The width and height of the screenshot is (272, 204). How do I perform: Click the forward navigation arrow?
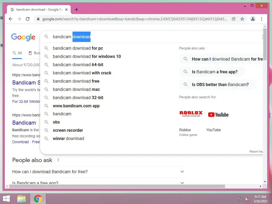coord(19,19)
